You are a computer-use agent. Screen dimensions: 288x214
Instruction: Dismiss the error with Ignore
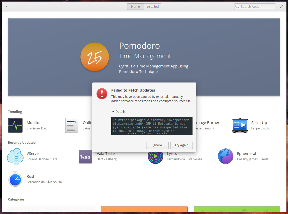pos(157,145)
